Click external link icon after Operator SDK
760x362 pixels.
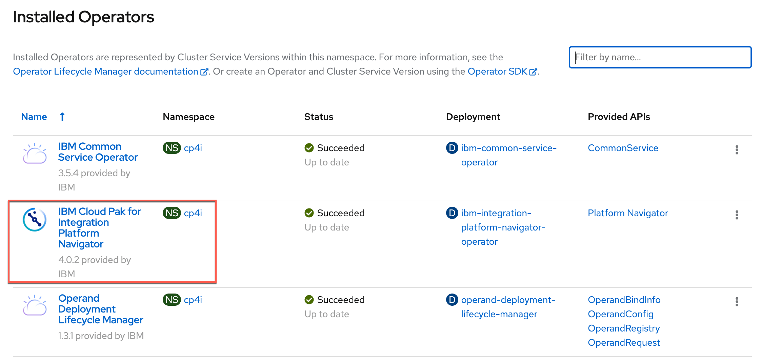pos(533,72)
